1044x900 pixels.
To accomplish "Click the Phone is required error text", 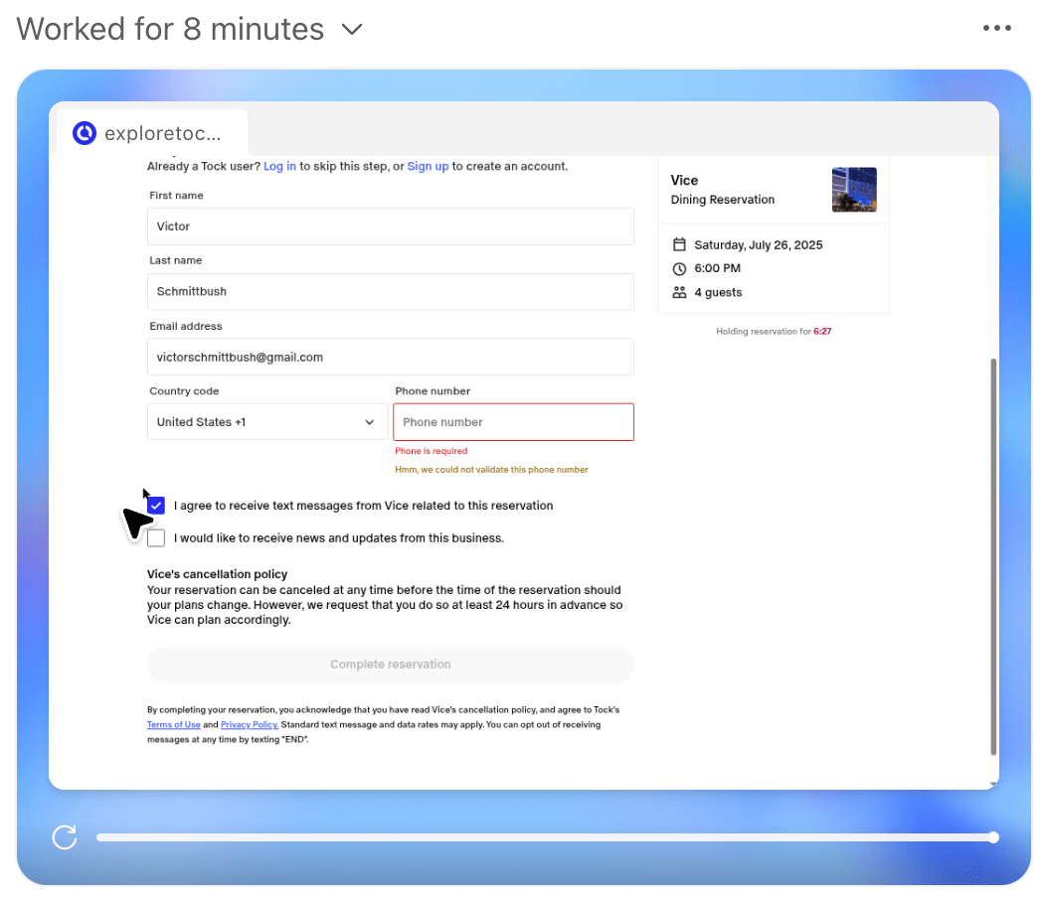I will tap(431, 451).
